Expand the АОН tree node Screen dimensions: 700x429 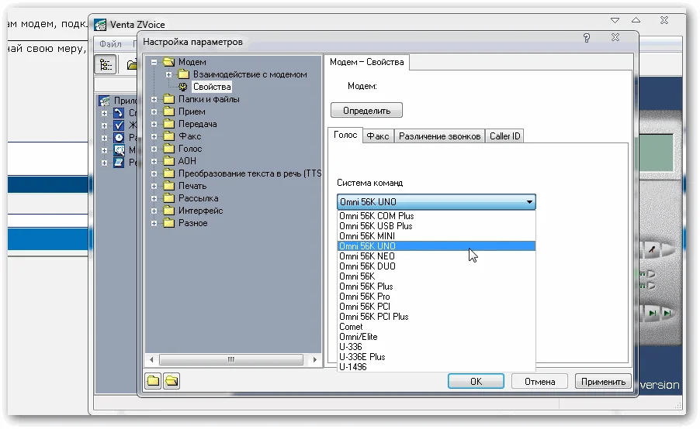tap(154, 161)
